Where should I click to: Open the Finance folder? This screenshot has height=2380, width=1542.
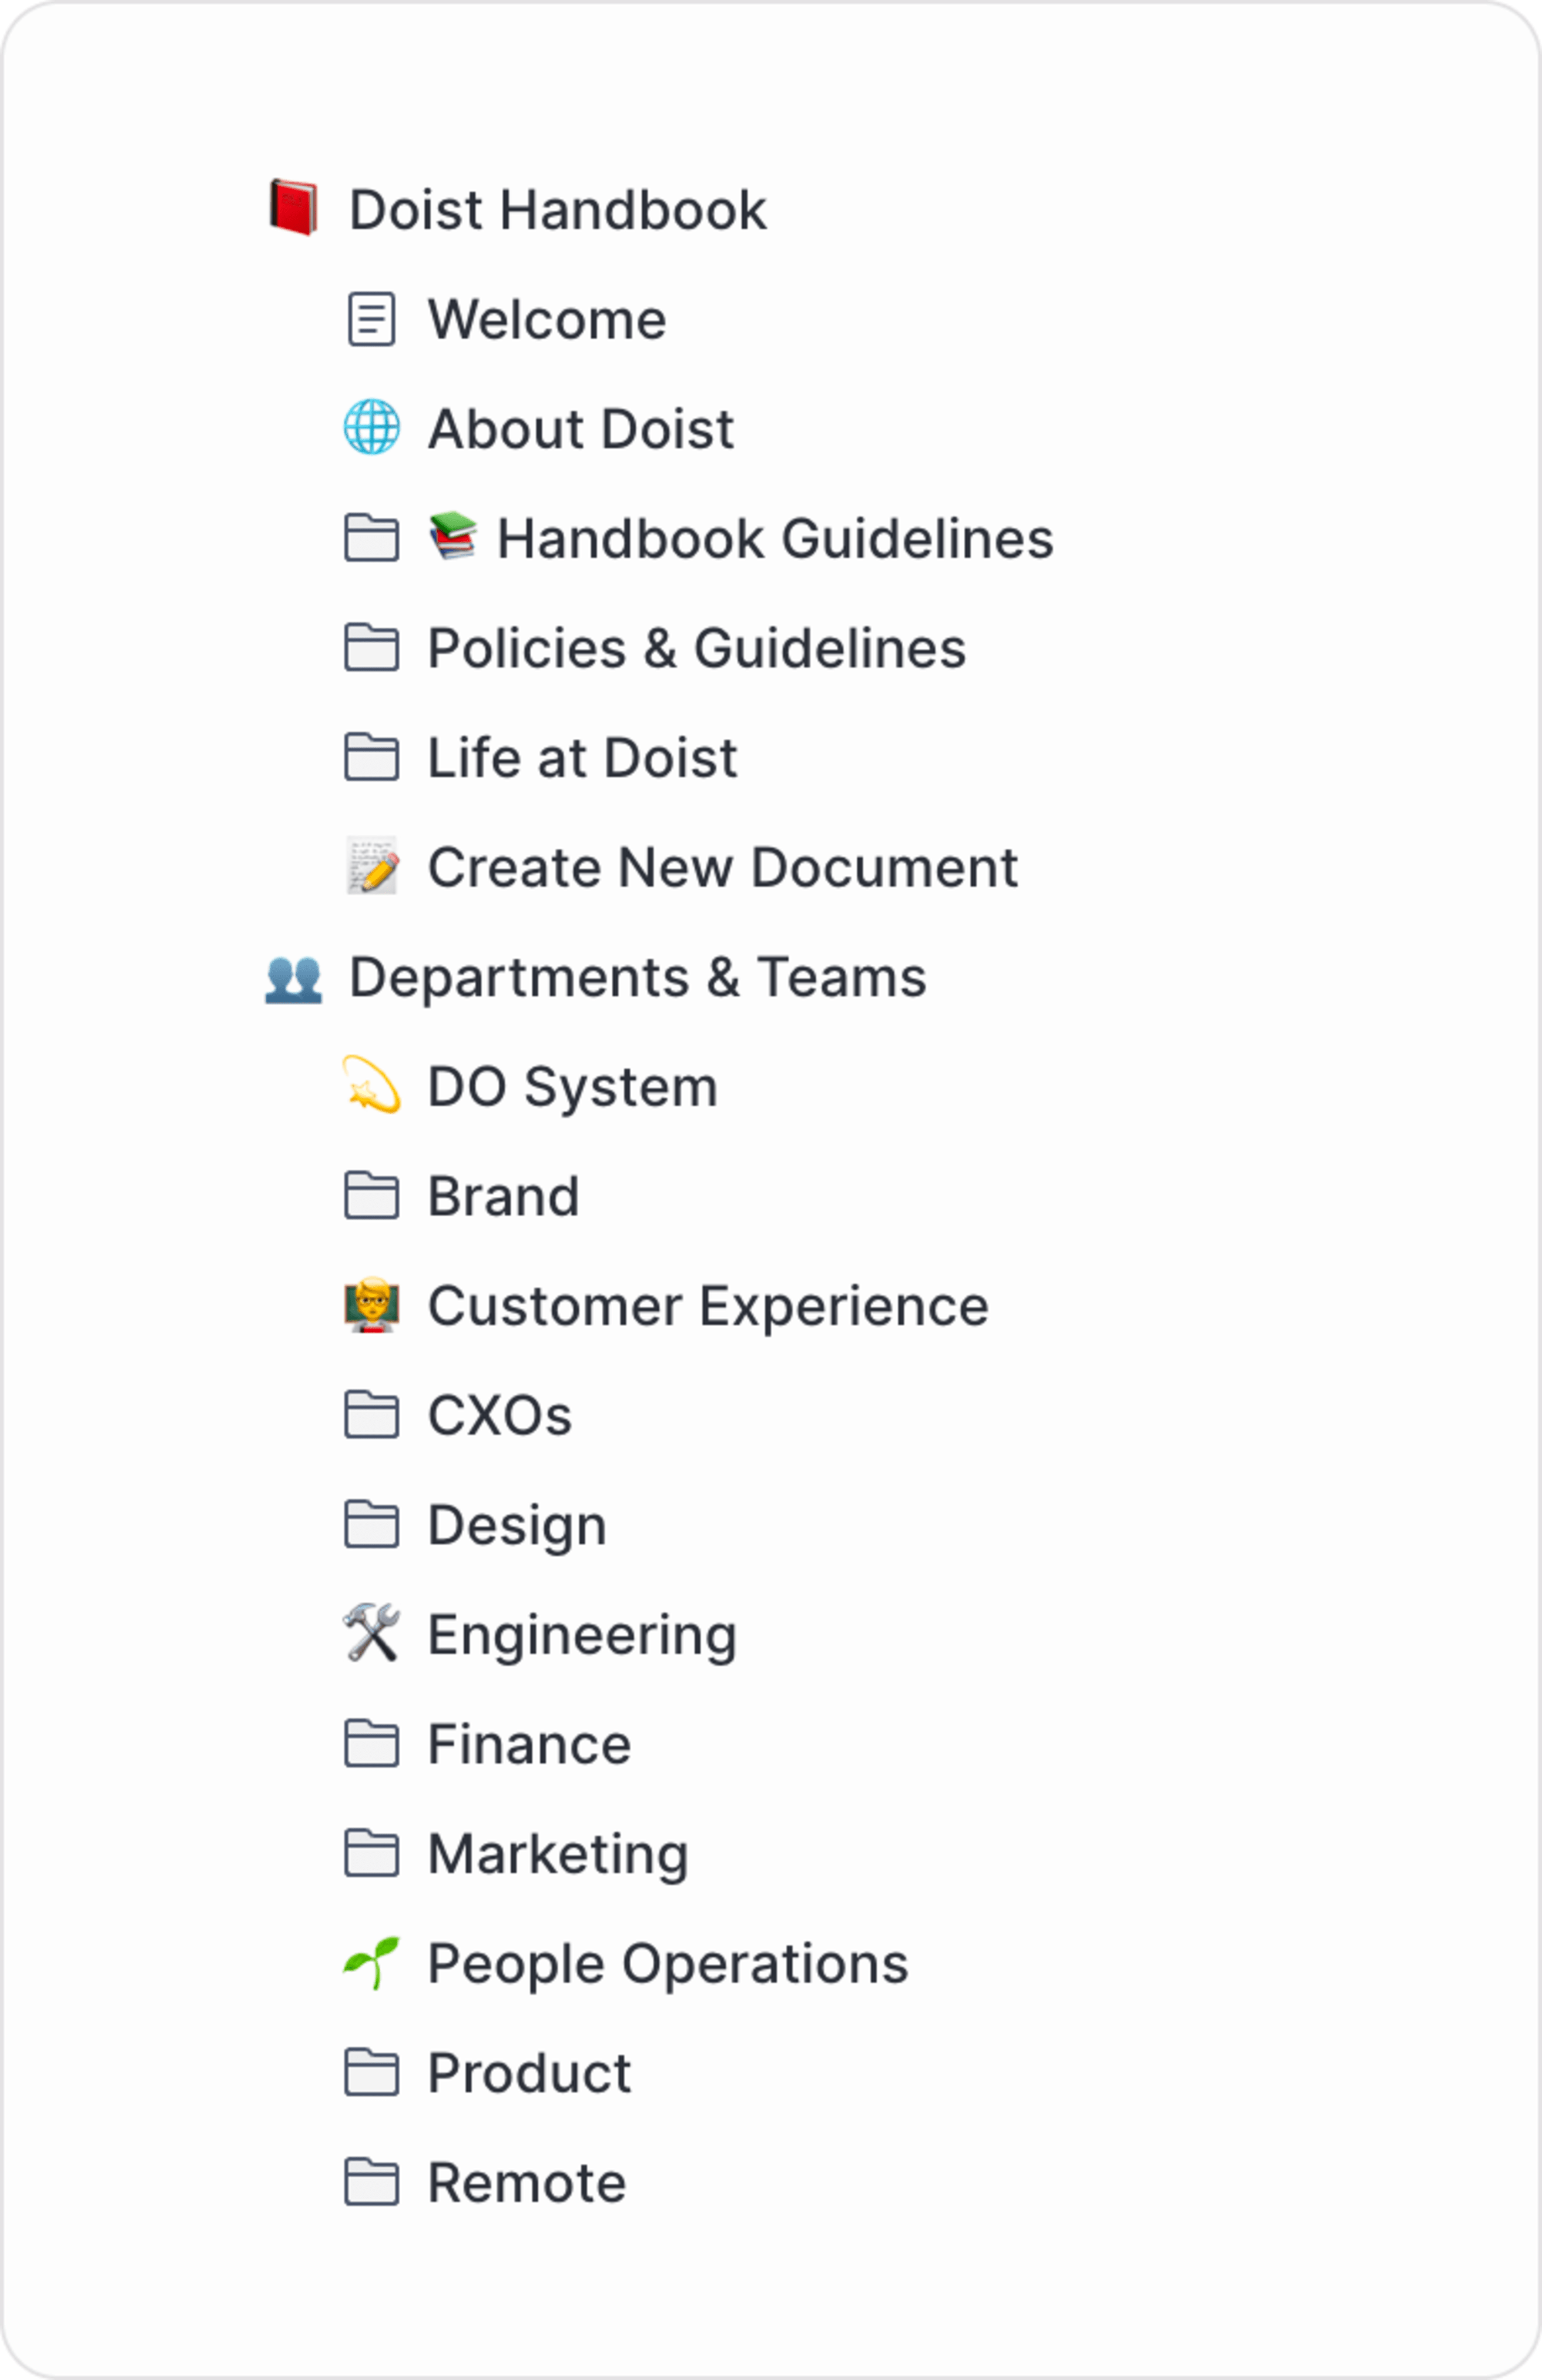tap(528, 1743)
